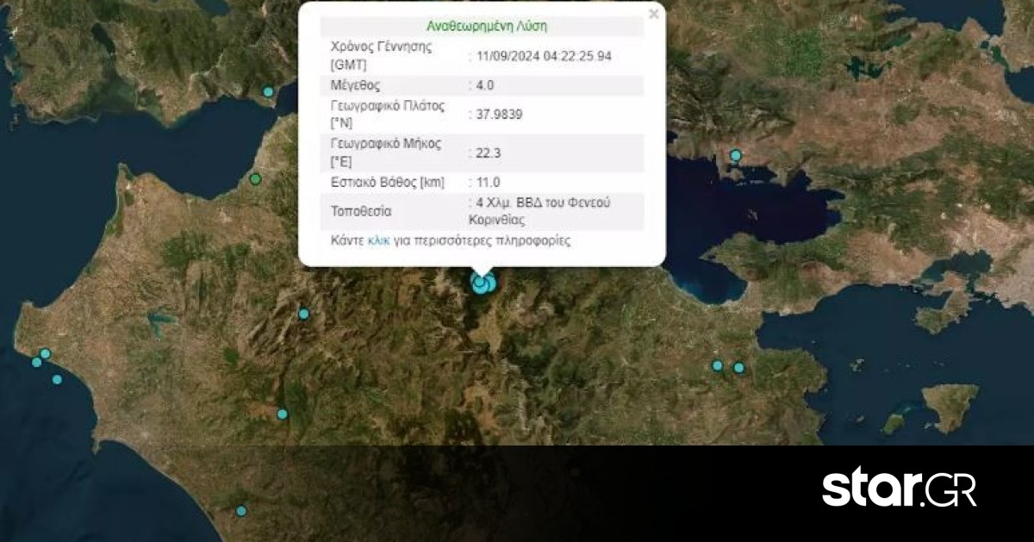Select the large epicenter marker beneath the popup pointer
This screenshot has height=542, width=1034.
tap(481, 284)
